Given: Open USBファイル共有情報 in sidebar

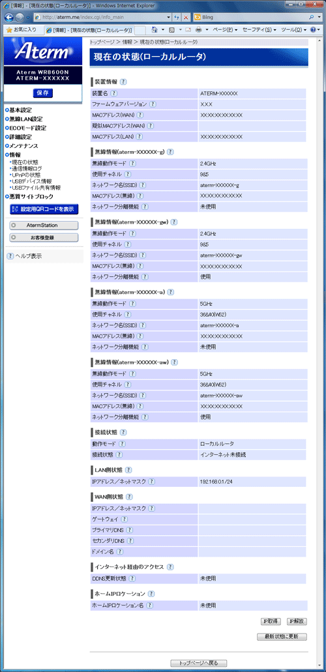Looking at the screenshot, I should [x=35, y=188].
